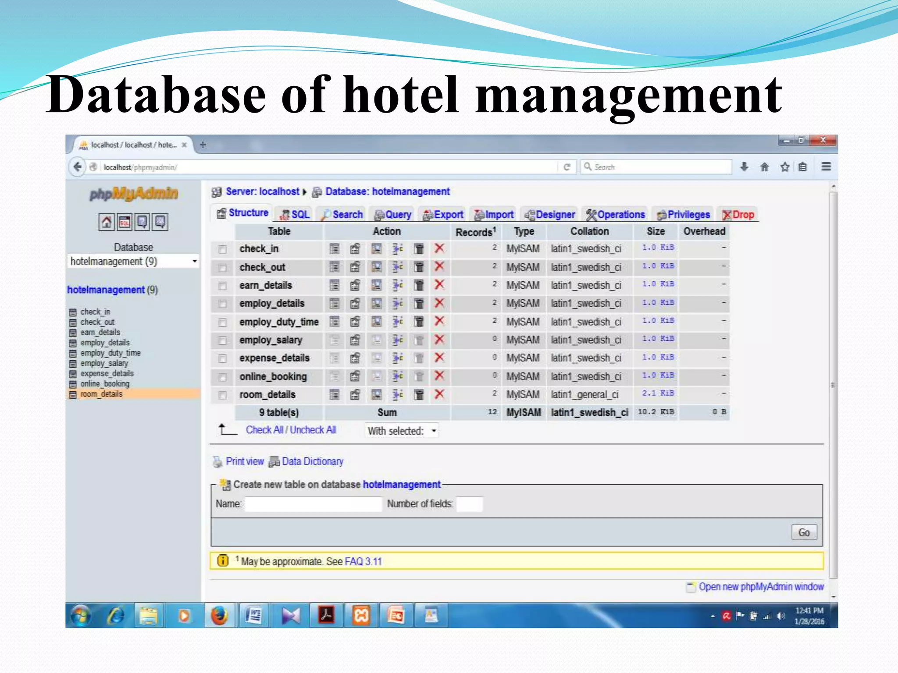This screenshot has height=673, width=898.
Task: Open the Search tab
Action: point(342,214)
